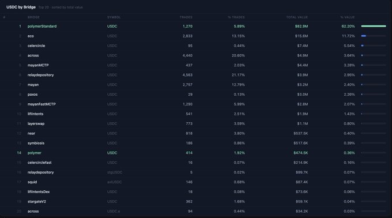Click the % VALUE column header
The height and width of the screenshot is (218, 392).
click(x=348, y=17)
